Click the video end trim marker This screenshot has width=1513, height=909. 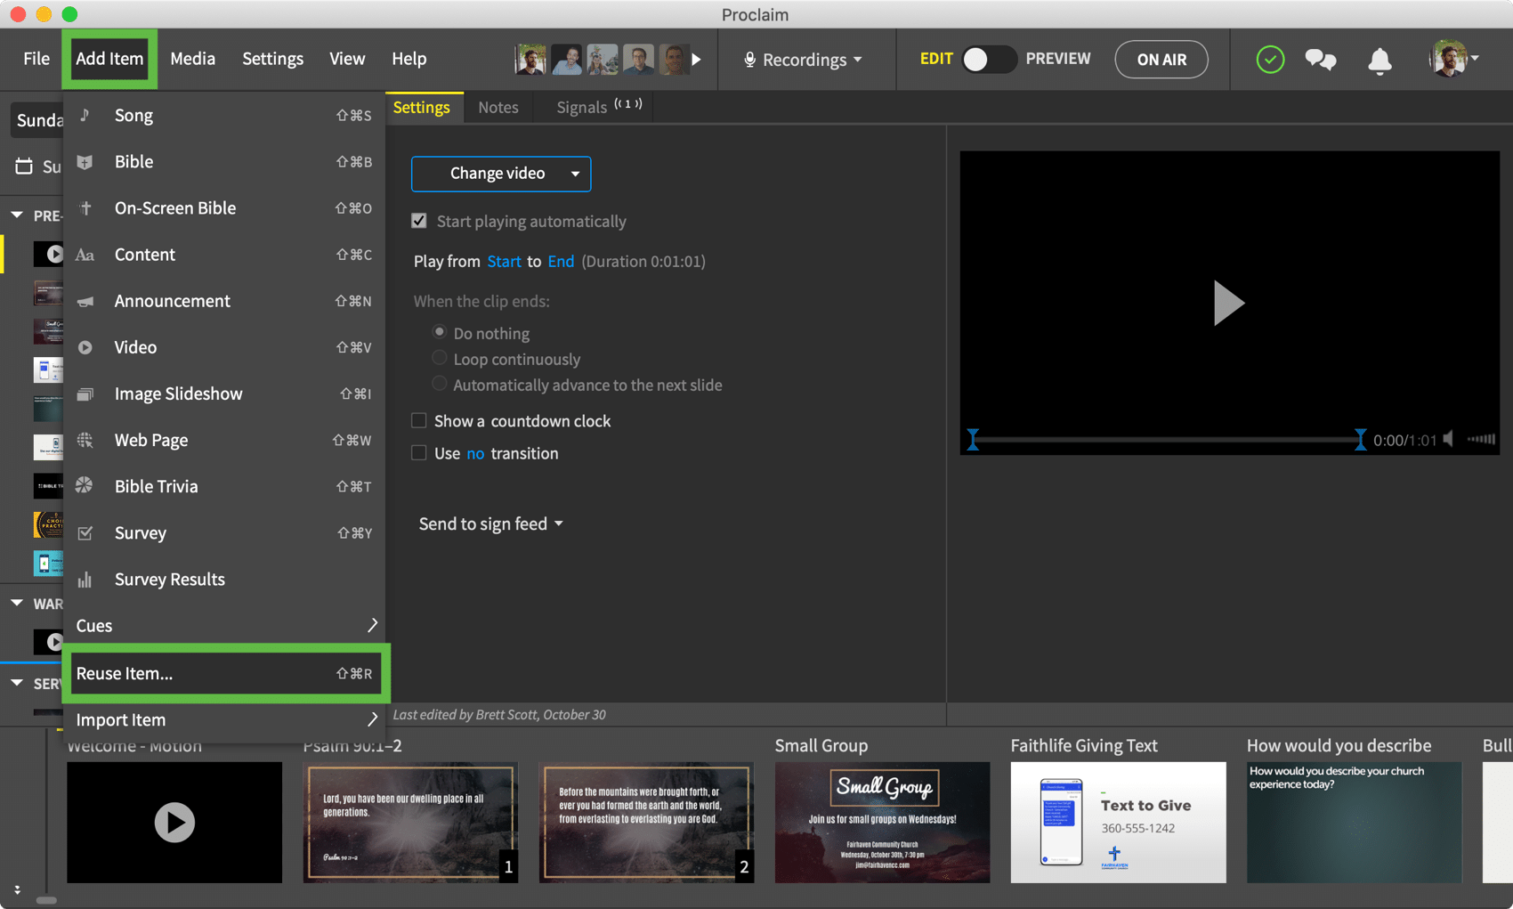click(1360, 439)
